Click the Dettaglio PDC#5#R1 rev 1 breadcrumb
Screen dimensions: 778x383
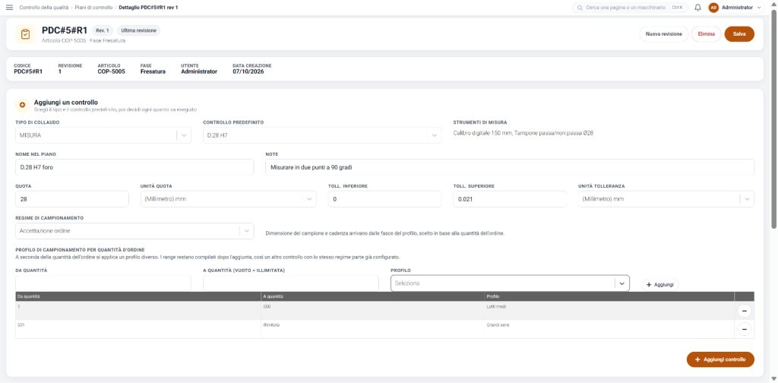(148, 8)
